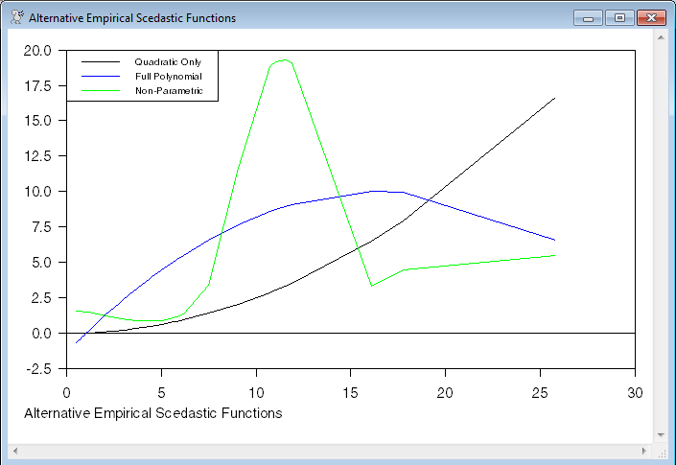This screenshot has height=465, width=676.
Task: Click the vertical scrollbar up arrow
Action: point(660,36)
